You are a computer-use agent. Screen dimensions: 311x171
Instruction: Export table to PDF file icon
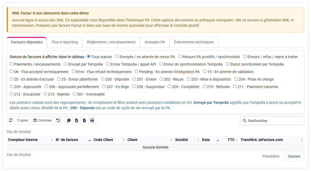click(84, 120)
